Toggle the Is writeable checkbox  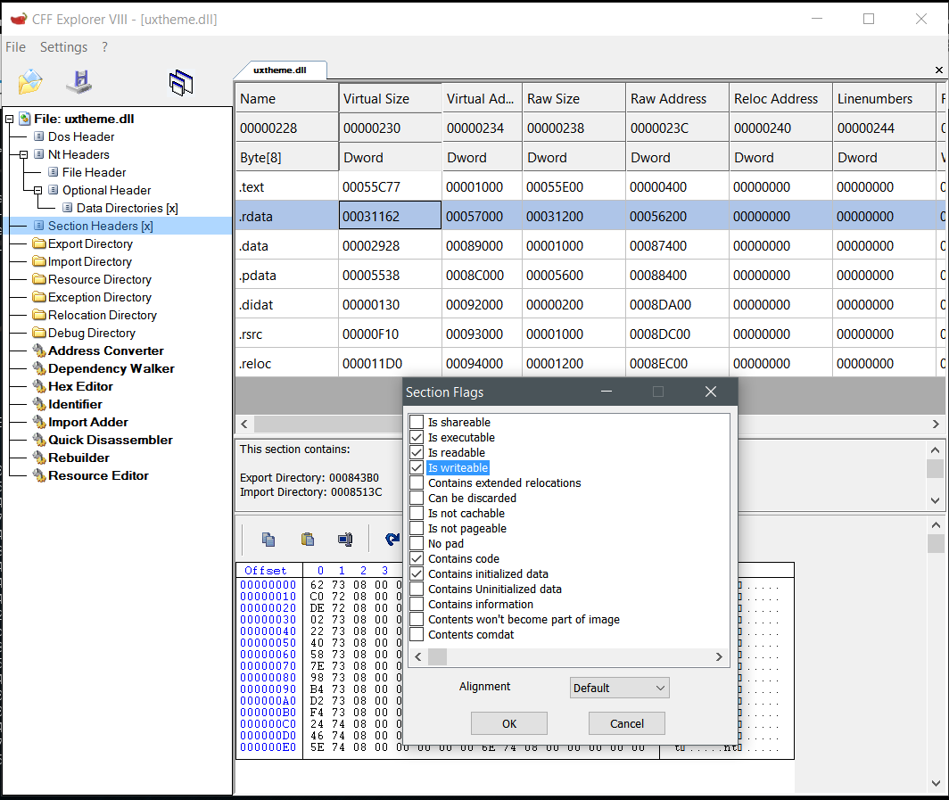tap(417, 467)
